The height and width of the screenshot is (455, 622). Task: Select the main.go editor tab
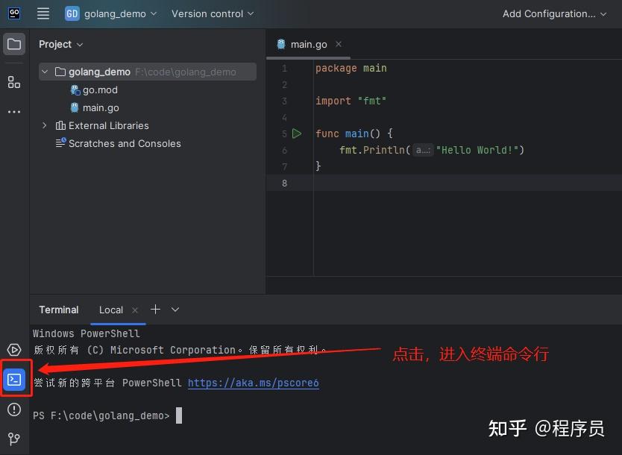coord(307,44)
